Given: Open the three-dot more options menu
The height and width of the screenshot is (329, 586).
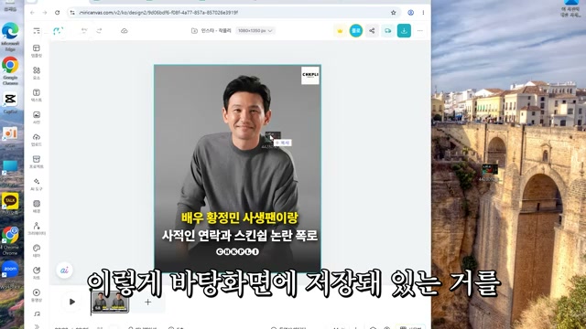Looking at the screenshot, I should click(x=420, y=31).
